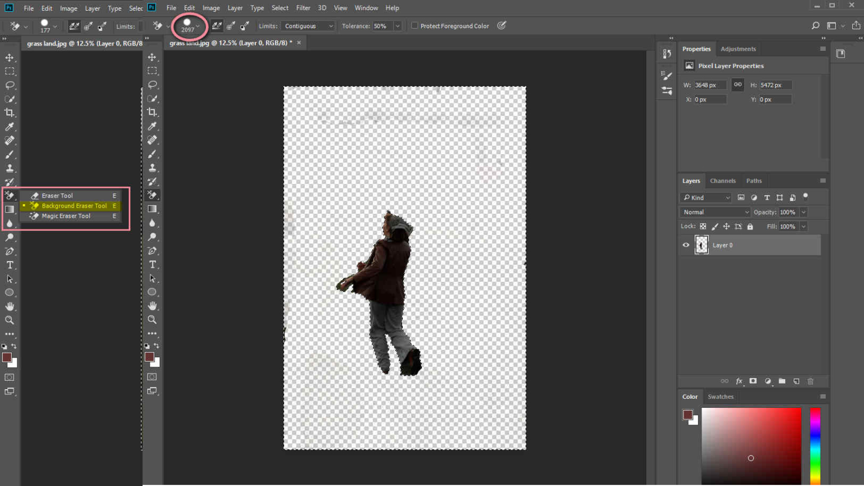Select the Lasso tool
Screen dimensions: 864x486
pos(10,85)
